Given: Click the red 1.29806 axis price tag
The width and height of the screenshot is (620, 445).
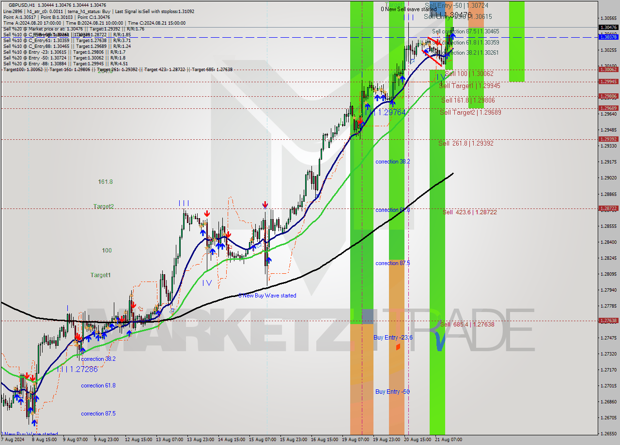Looking at the screenshot, I should point(608,96).
